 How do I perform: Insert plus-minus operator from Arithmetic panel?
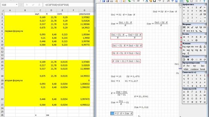click(x=196, y=7)
